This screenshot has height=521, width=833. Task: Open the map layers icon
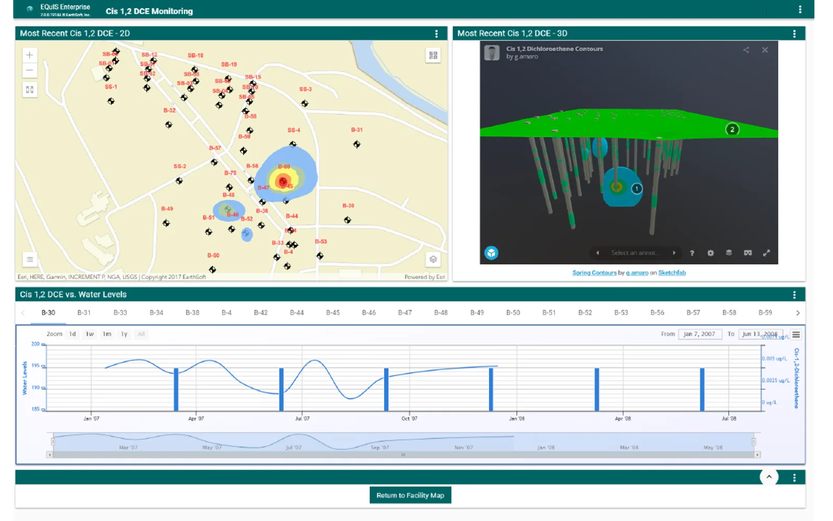(433, 259)
